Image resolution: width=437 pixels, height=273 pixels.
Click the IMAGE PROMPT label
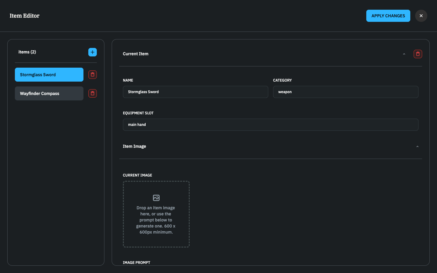(137, 263)
